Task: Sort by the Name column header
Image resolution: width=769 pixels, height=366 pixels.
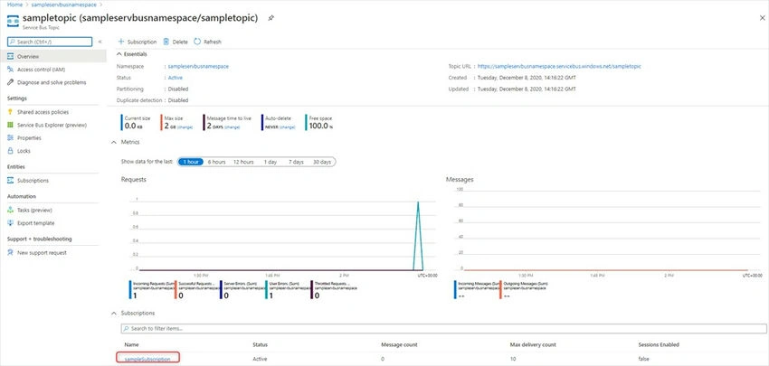Action: click(131, 345)
